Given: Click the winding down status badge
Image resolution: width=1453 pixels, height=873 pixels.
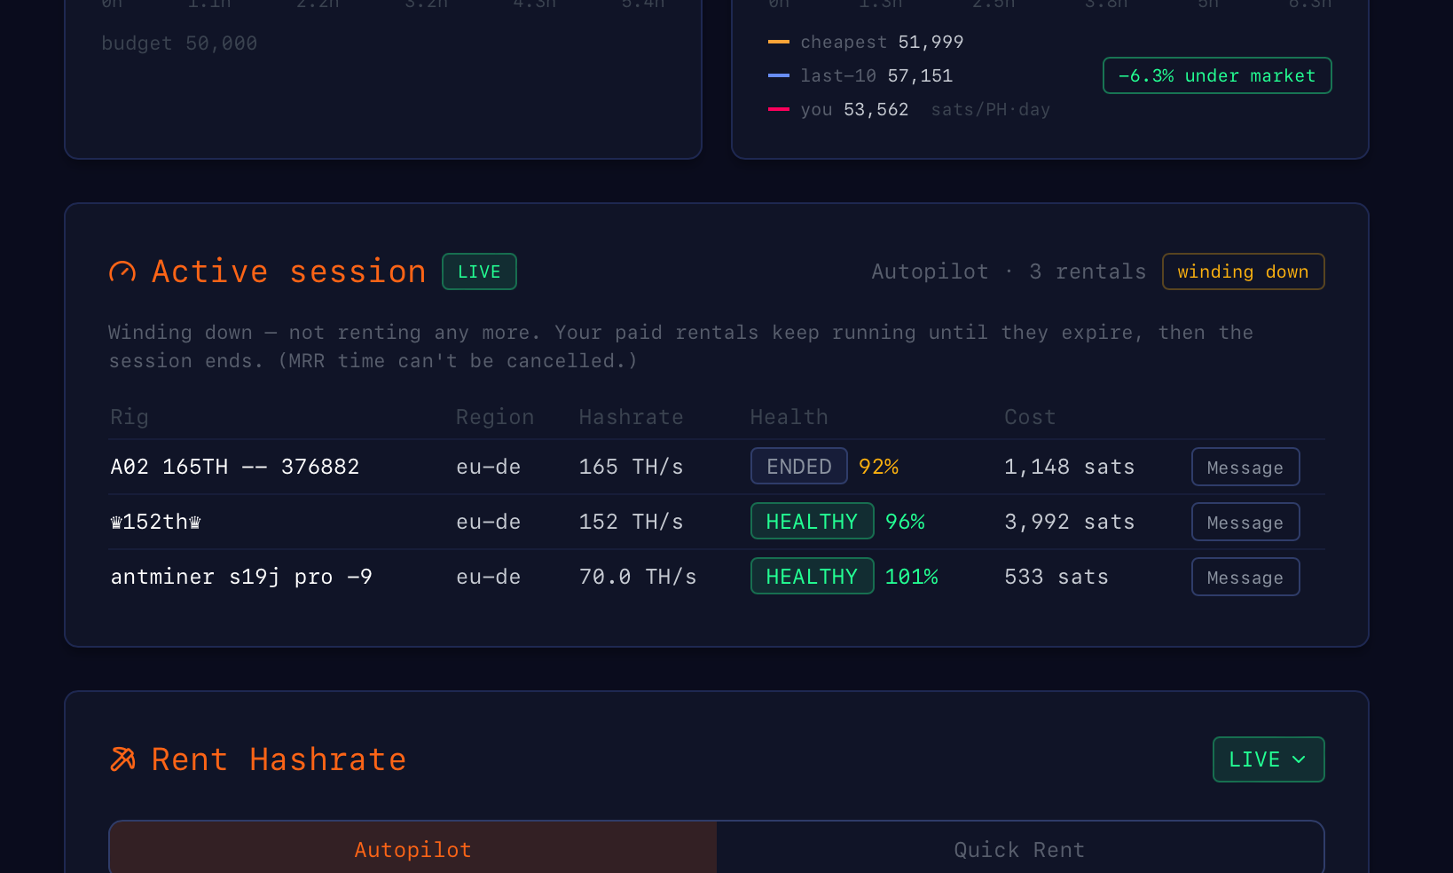Looking at the screenshot, I should (1243, 271).
